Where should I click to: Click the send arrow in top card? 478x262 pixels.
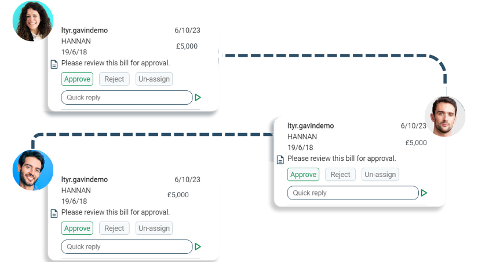click(198, 98)
